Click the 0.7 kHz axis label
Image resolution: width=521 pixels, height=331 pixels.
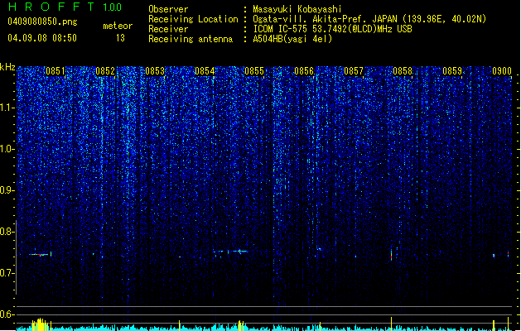click(7, 273)
